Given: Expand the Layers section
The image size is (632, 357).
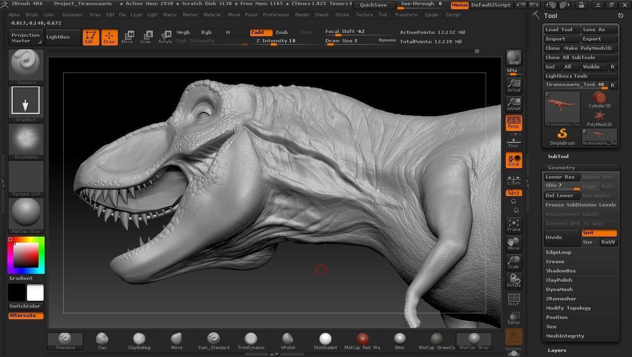Looking at the screenshot, I should point(557,350).
